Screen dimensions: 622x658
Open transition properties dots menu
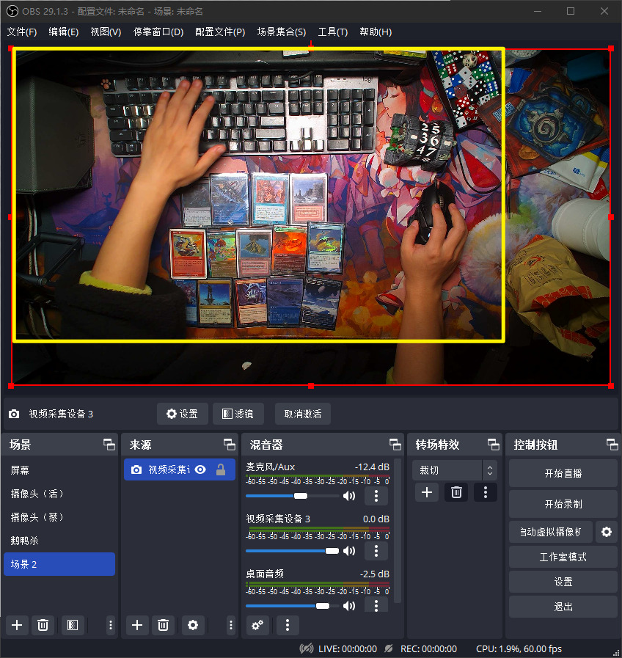coord(486,492)
